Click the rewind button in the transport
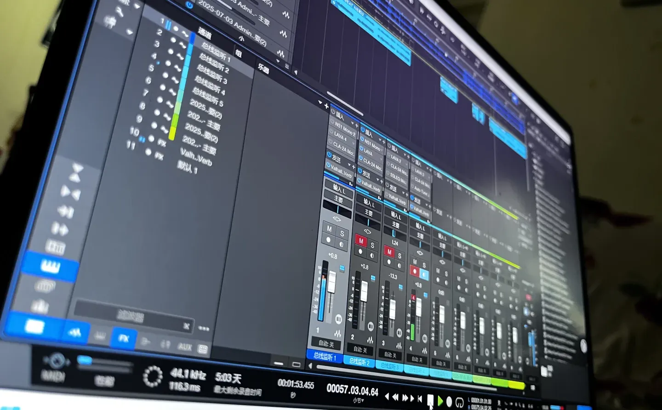Screen dimensions: 662x410 395,397
